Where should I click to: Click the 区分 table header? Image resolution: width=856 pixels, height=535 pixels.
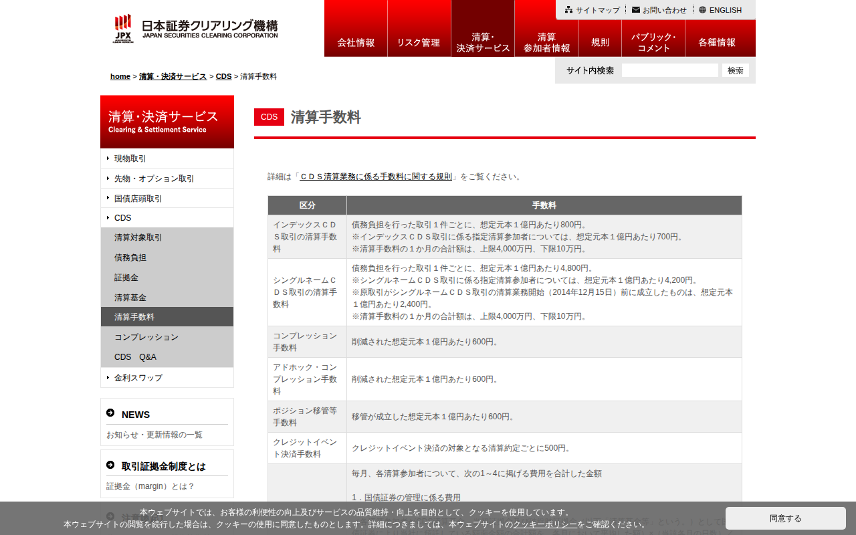coord(308,205)
